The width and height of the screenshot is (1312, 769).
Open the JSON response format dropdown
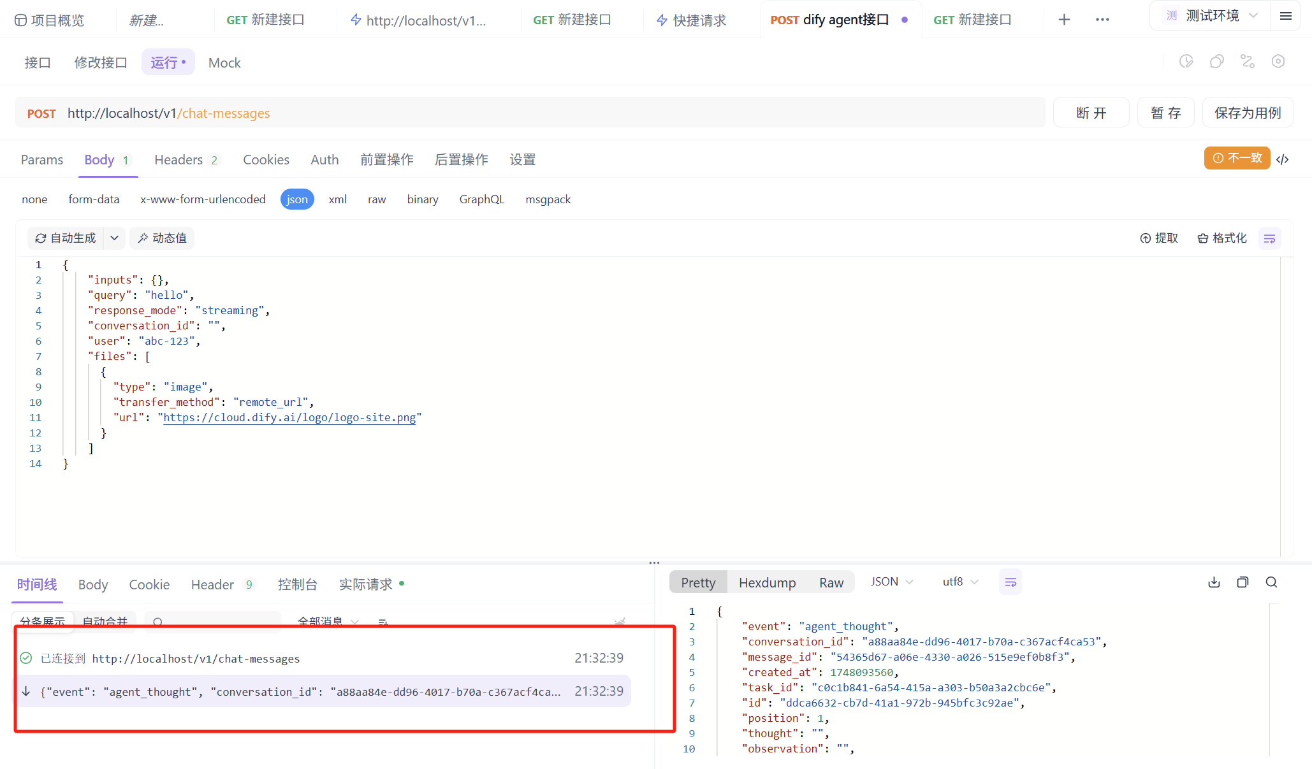[892, 582]
